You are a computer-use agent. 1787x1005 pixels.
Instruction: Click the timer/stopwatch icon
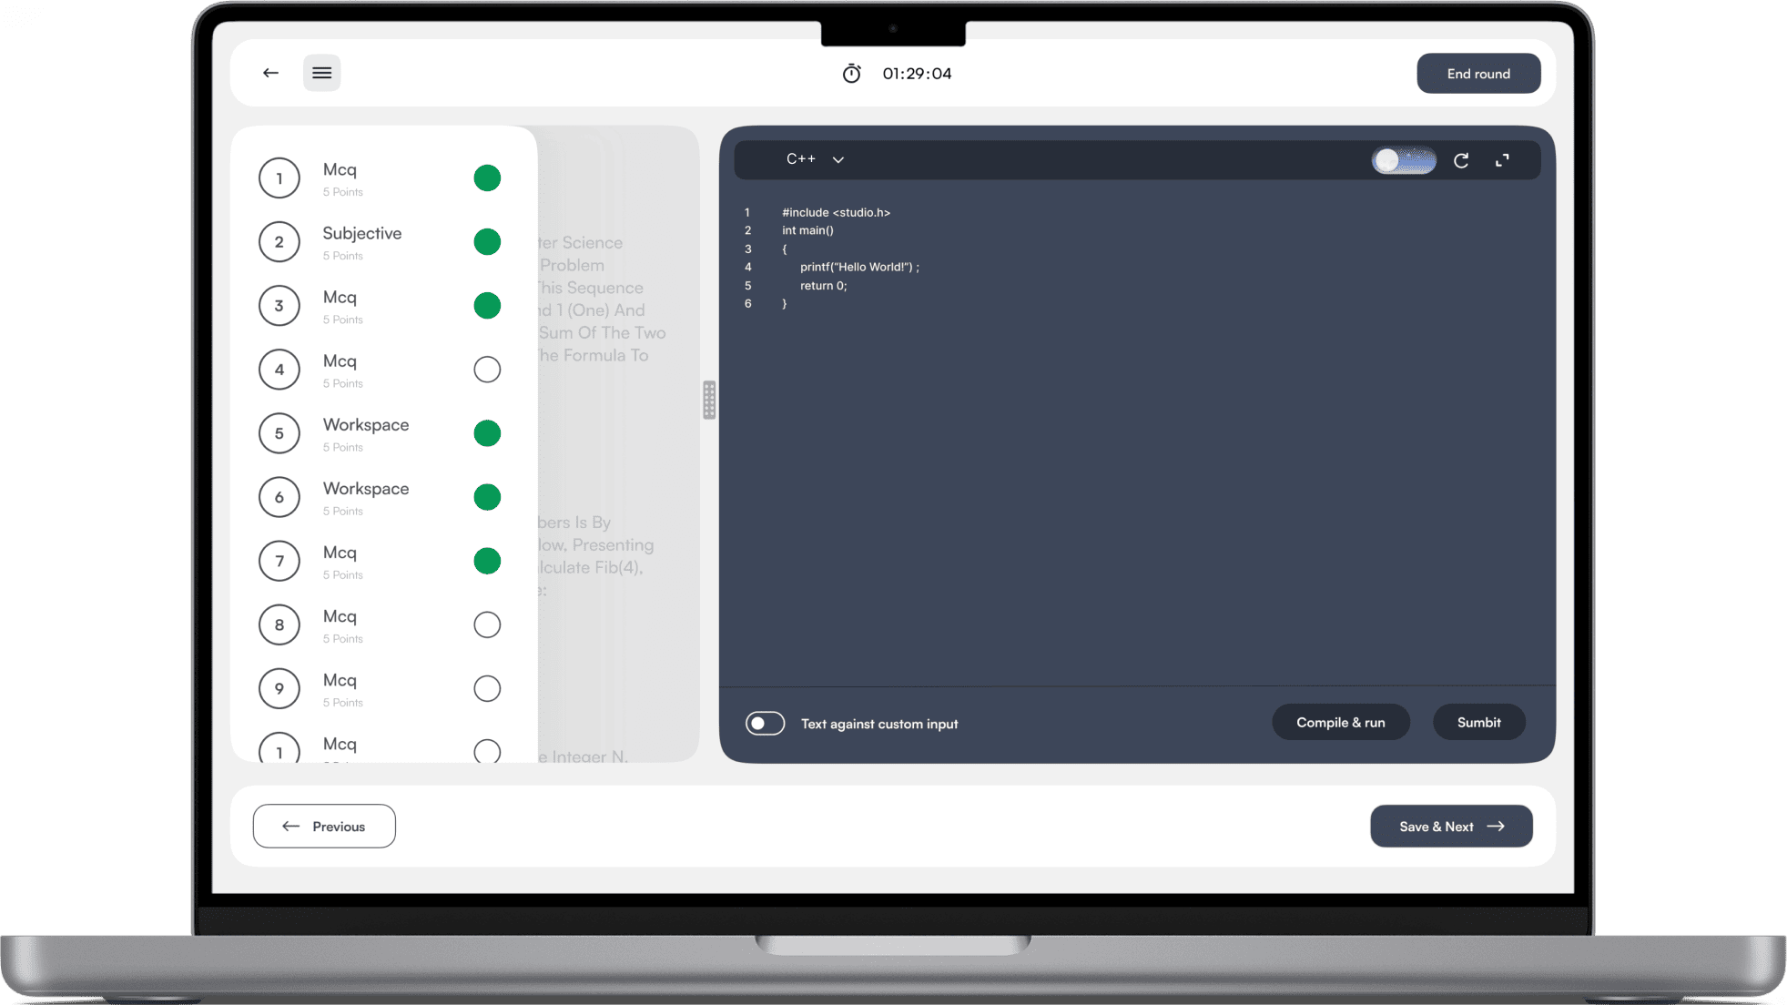(849, 74)
